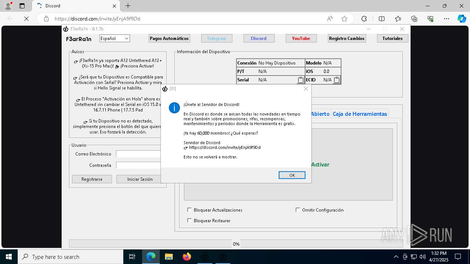Close the Discord browser tab

point(114,6)
